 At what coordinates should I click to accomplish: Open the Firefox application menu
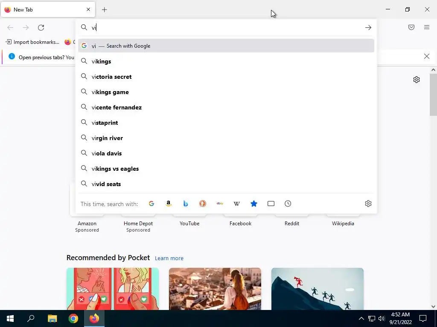(427, 27)
